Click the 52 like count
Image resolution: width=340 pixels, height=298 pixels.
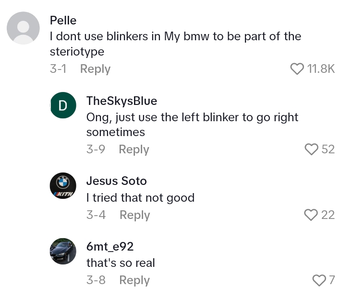[328, 149]
